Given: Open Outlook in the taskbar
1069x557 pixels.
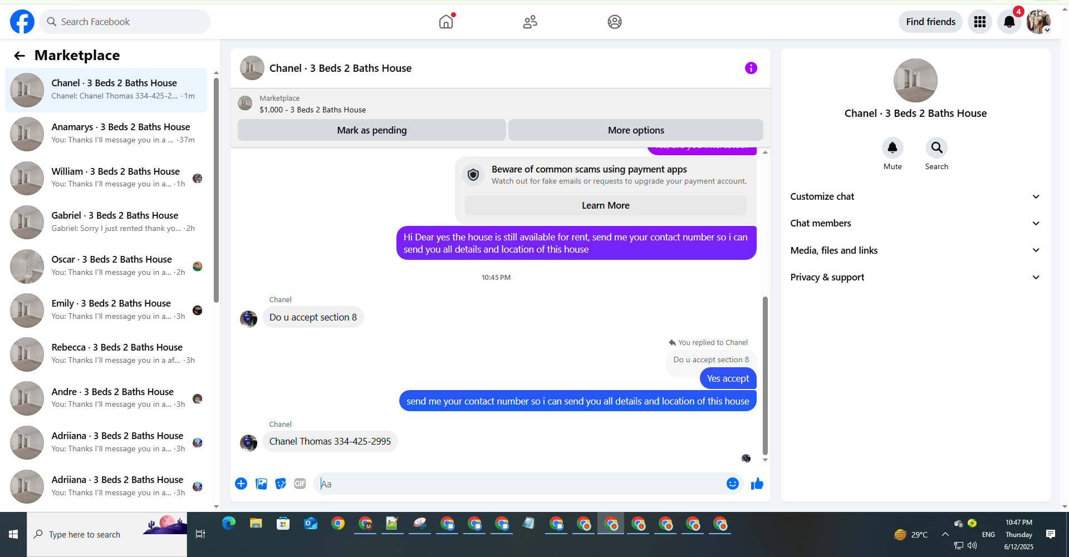Looking at the screenshot, I should (311, 524).
